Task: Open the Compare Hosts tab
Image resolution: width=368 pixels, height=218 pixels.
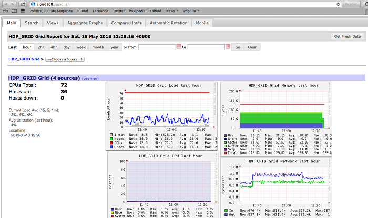Action: pyautogui.click(x=126, y=23)
